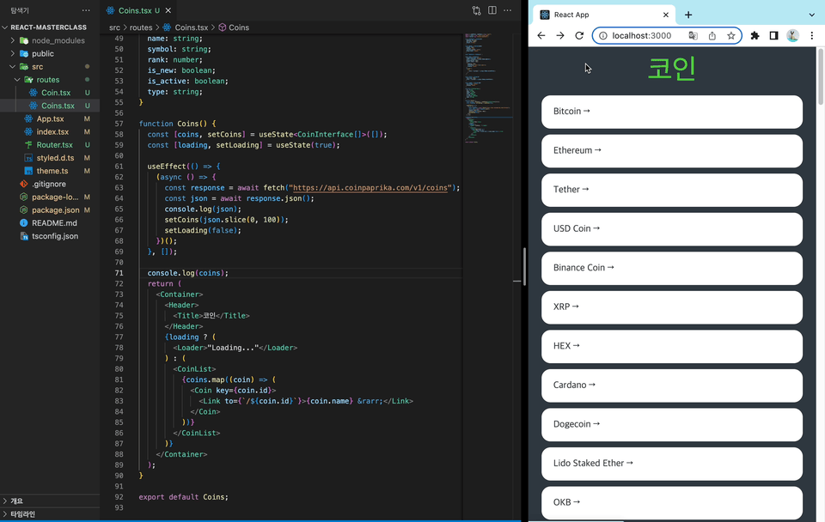Close the Coins.tsx editor tab
The image size is (825, 522).
(x=168, y=10)
